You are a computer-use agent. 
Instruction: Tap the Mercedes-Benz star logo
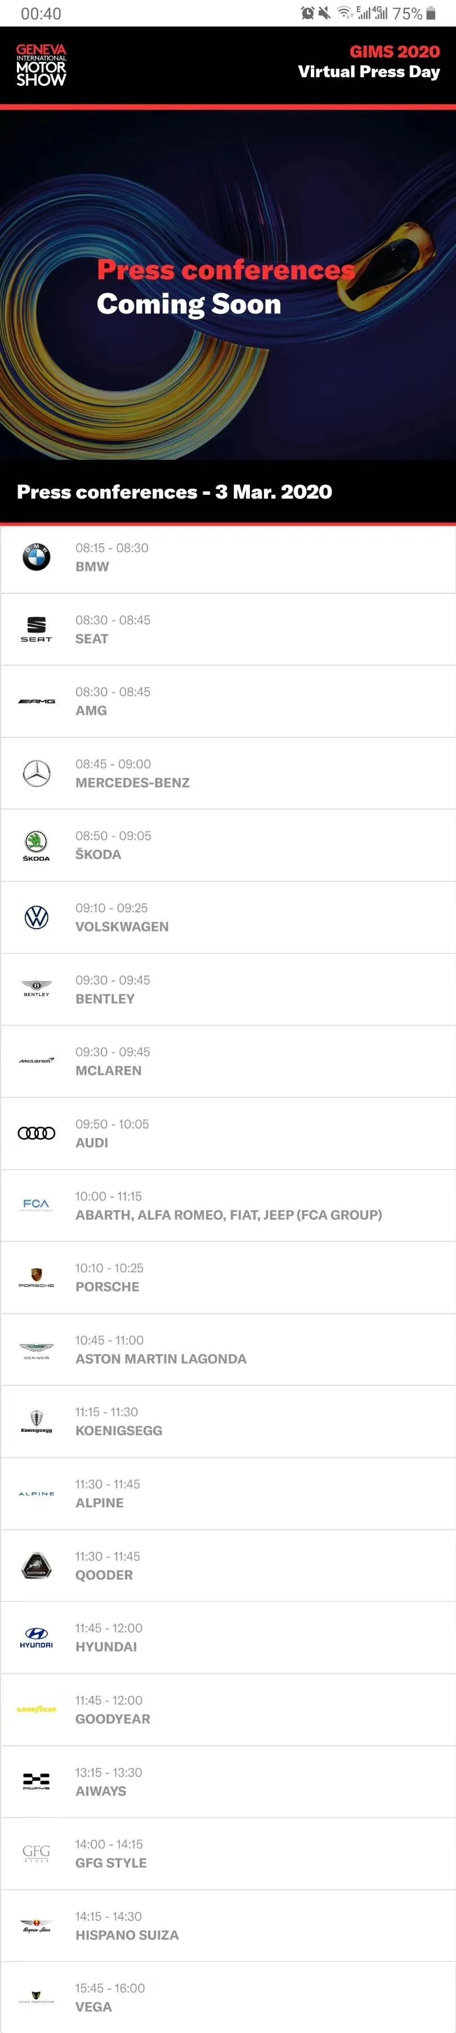[36, 773]
